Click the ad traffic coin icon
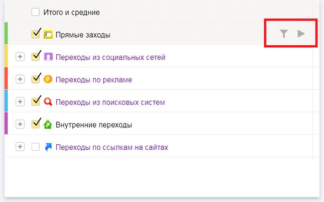324x202 pixels. (x=48, y=79)
